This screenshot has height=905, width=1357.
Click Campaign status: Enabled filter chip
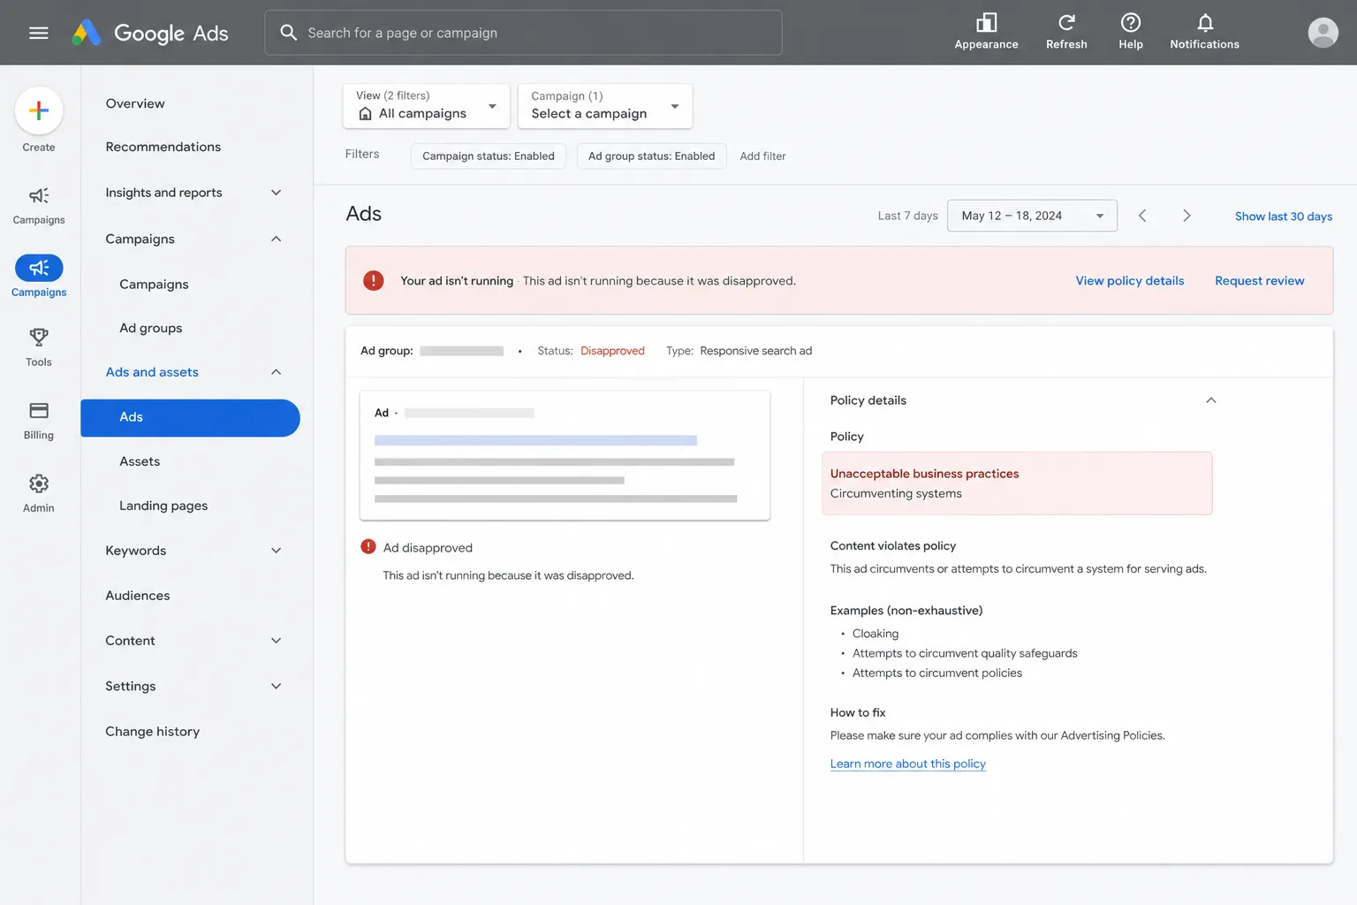click(x=489, y=156)
